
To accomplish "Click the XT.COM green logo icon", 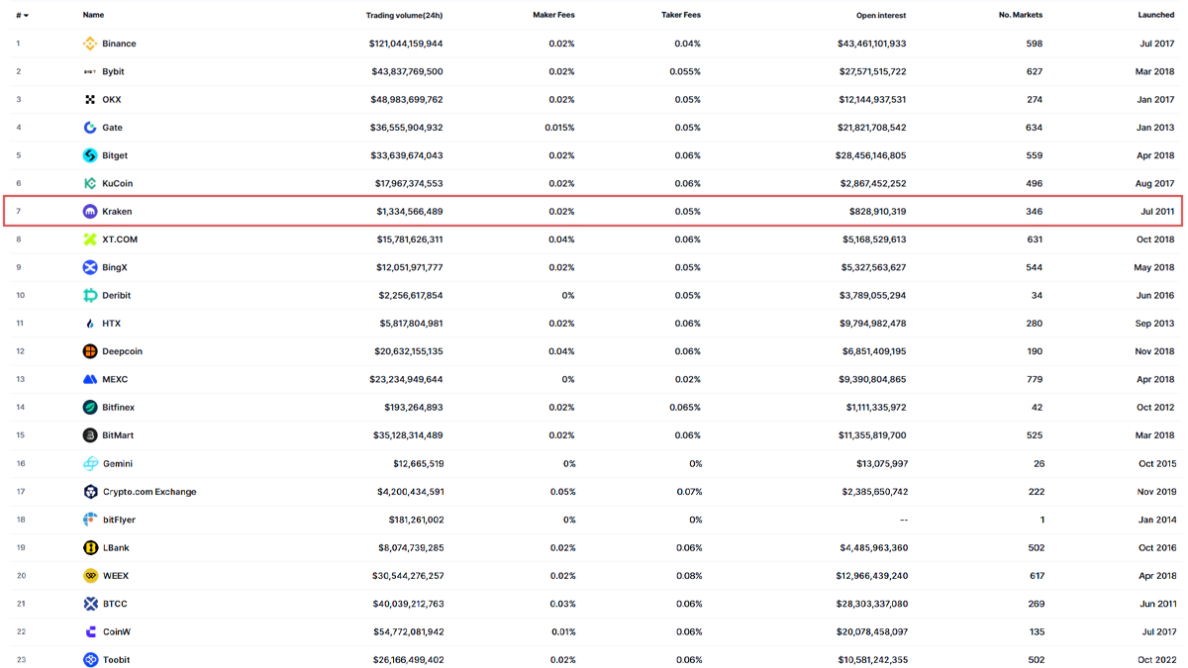I will coord(90,239).
